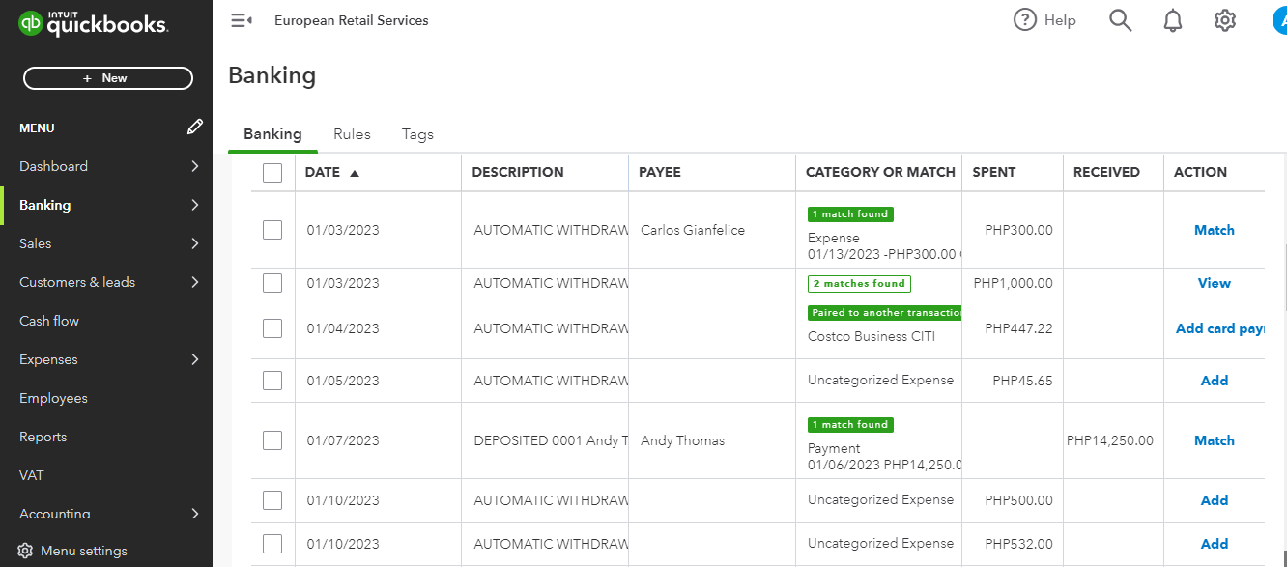Click the QuickBooks logo icon

31,23
